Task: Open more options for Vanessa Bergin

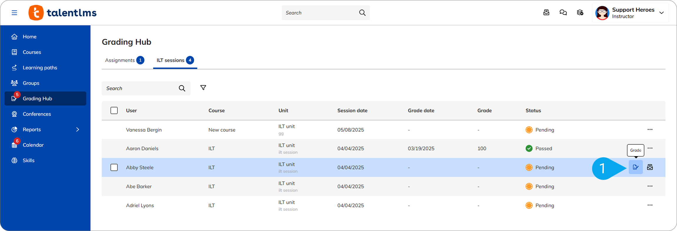Action: coord(650,129)
